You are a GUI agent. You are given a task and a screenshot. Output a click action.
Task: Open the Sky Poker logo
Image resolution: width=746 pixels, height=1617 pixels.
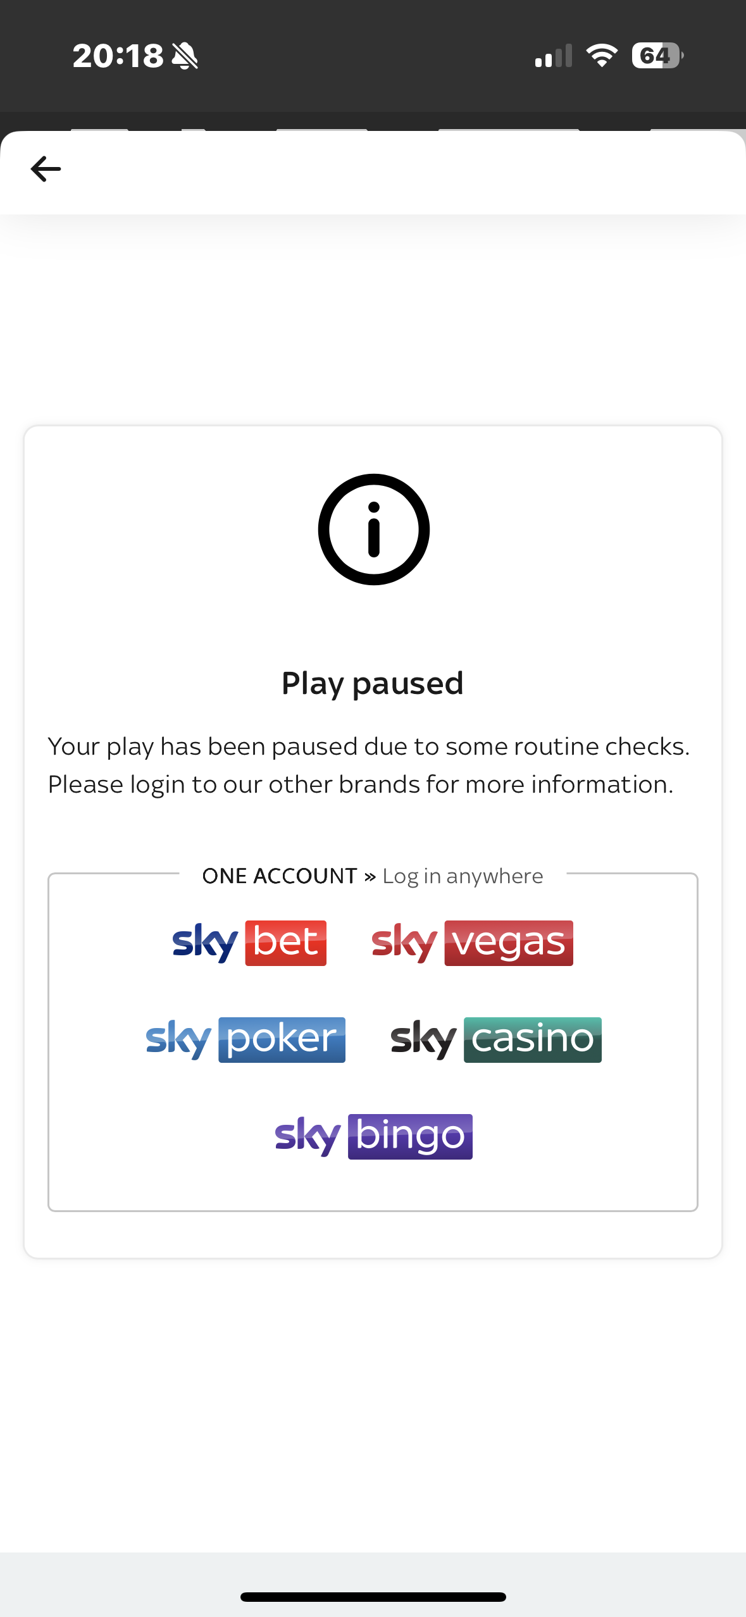click(244, 1038)
